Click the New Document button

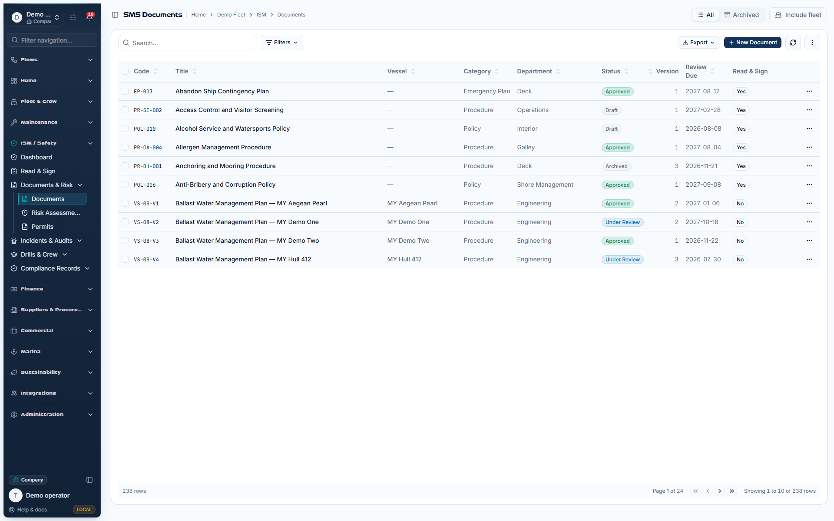pos(752,43)
